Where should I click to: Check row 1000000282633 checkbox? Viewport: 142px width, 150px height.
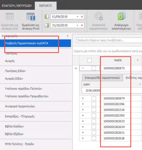pos(94,121)
